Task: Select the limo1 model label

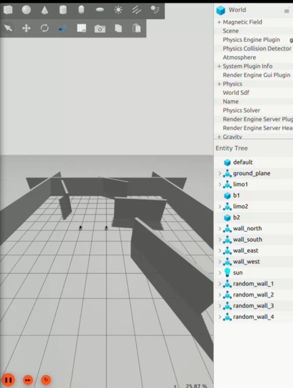Action: coord(240,184)
